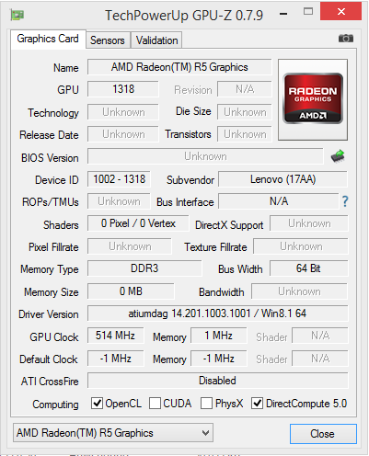The image size is (369, 456).
Task: Maximize the GPU-Z window
Action: click(308, 12)
